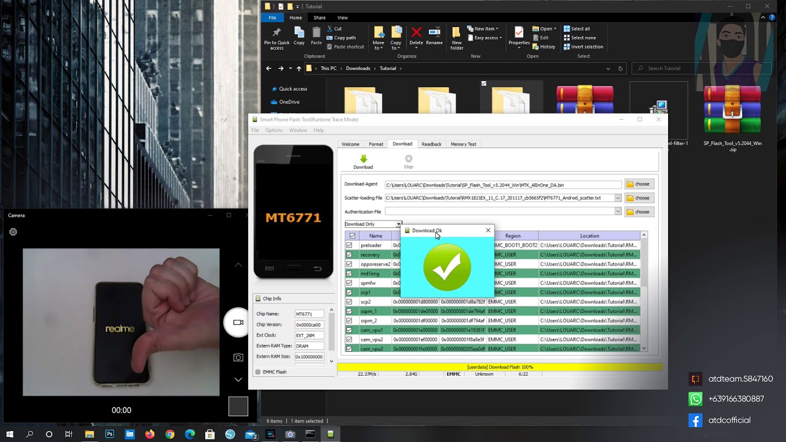
Task: Click the History icon in ribbon
Action: tap(535, 47)
